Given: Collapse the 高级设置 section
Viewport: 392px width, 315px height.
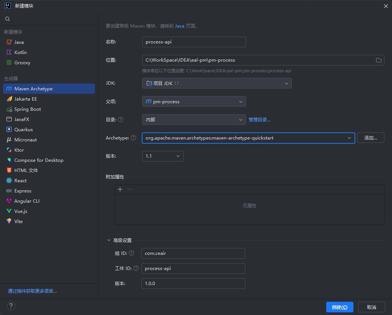Looking at the screenshot, I should 109,240.
